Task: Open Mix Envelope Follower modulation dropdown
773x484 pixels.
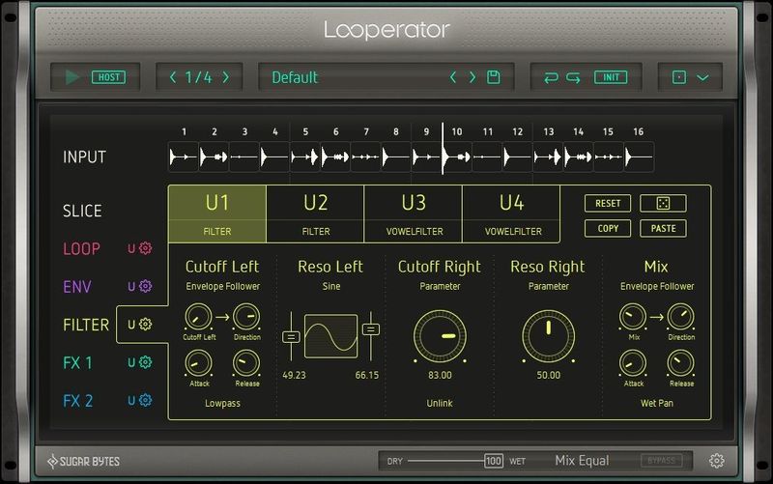Action: [x=657, y=286]
